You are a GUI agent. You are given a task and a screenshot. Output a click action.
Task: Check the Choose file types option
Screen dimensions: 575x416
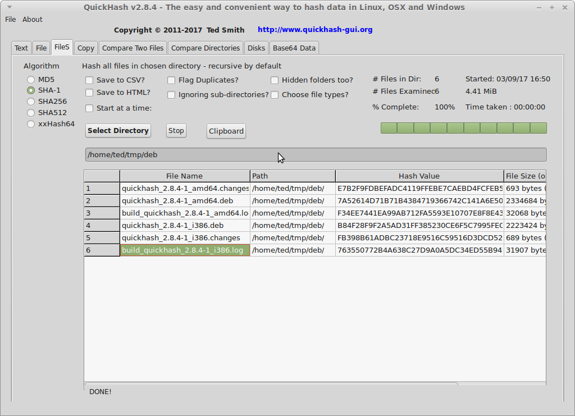click(274, 94)
